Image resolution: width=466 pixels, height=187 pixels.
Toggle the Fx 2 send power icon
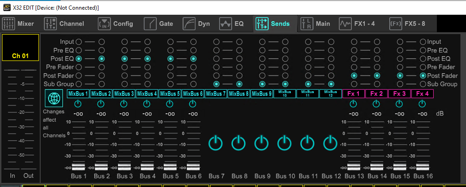pyautogui.click(x=376, y=104)
